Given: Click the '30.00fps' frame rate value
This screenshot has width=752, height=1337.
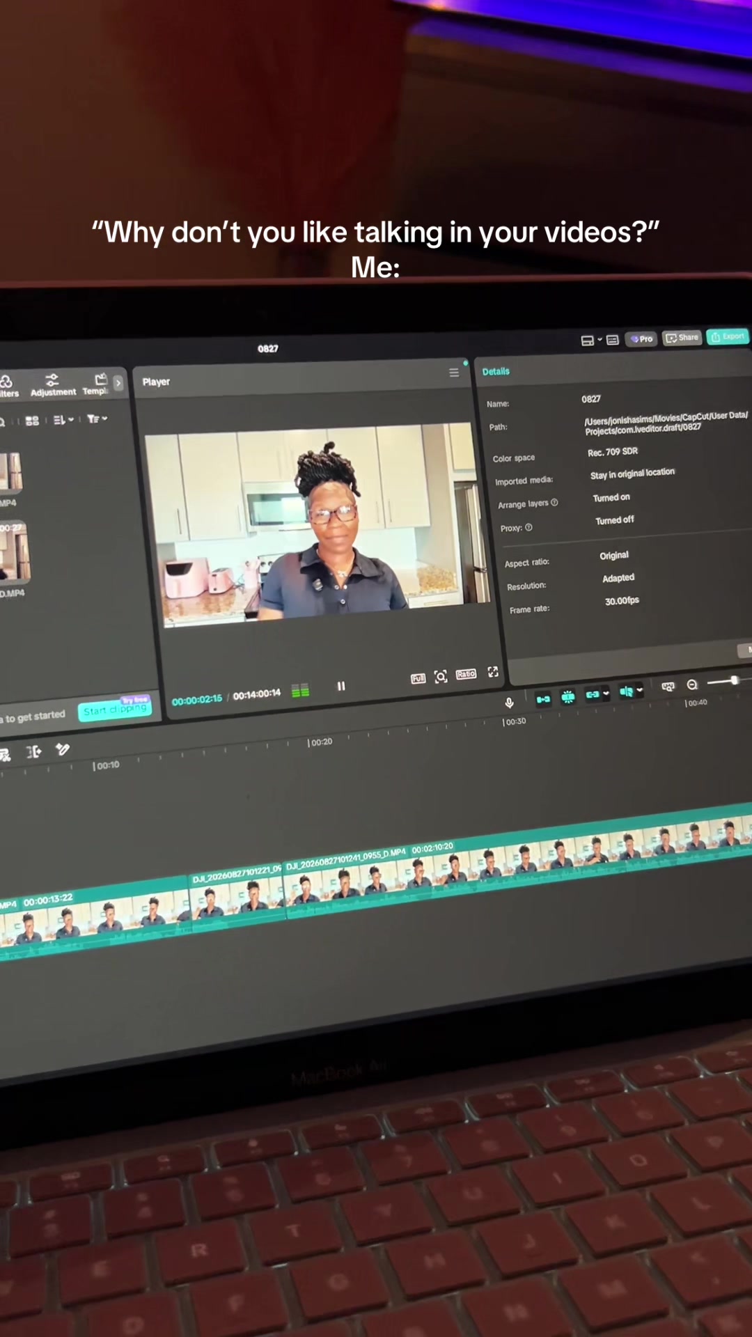Looking at the screenshot, I should tap(622, 601).
